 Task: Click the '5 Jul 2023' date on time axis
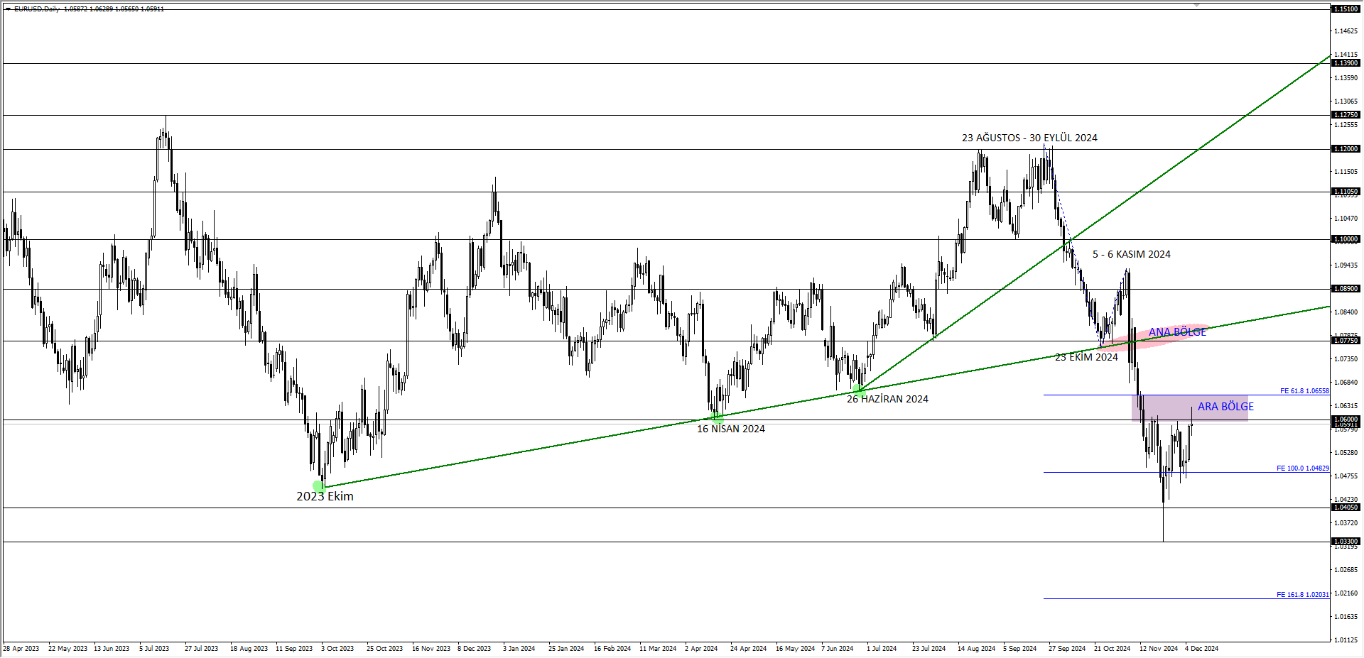(154, 649)
